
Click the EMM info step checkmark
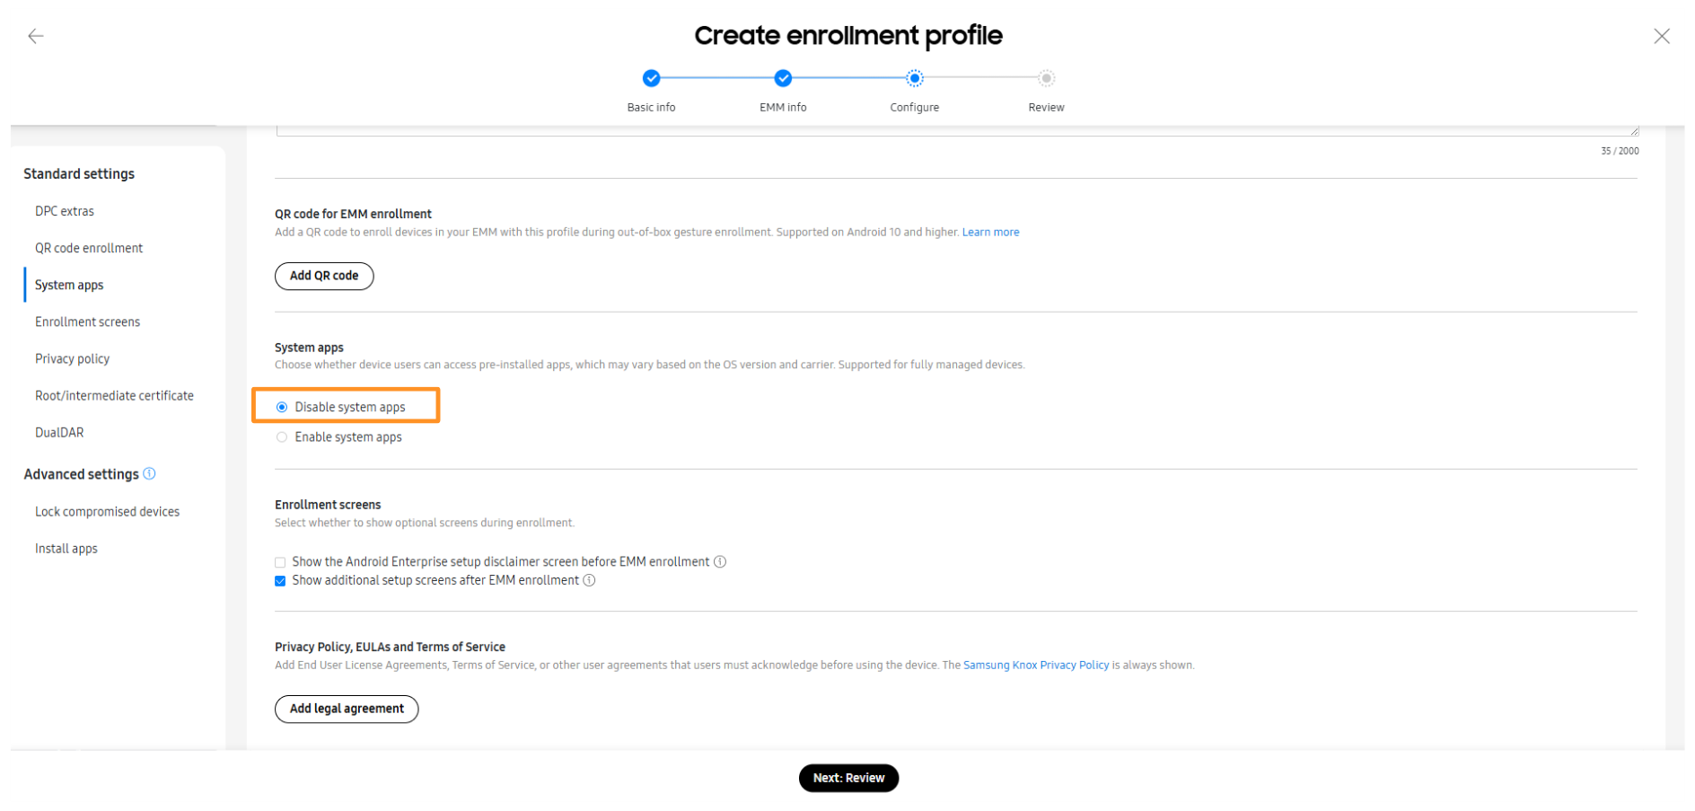783,78
